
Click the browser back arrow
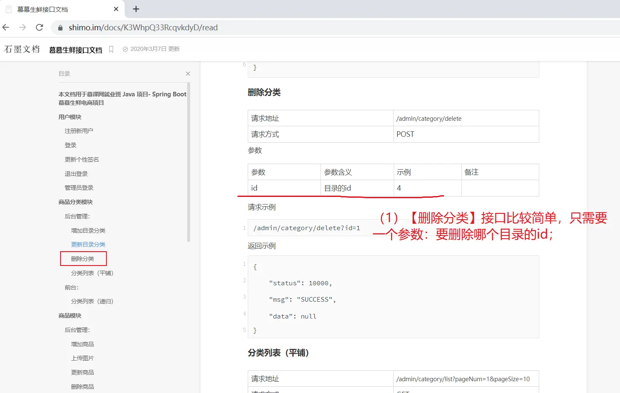6,27
